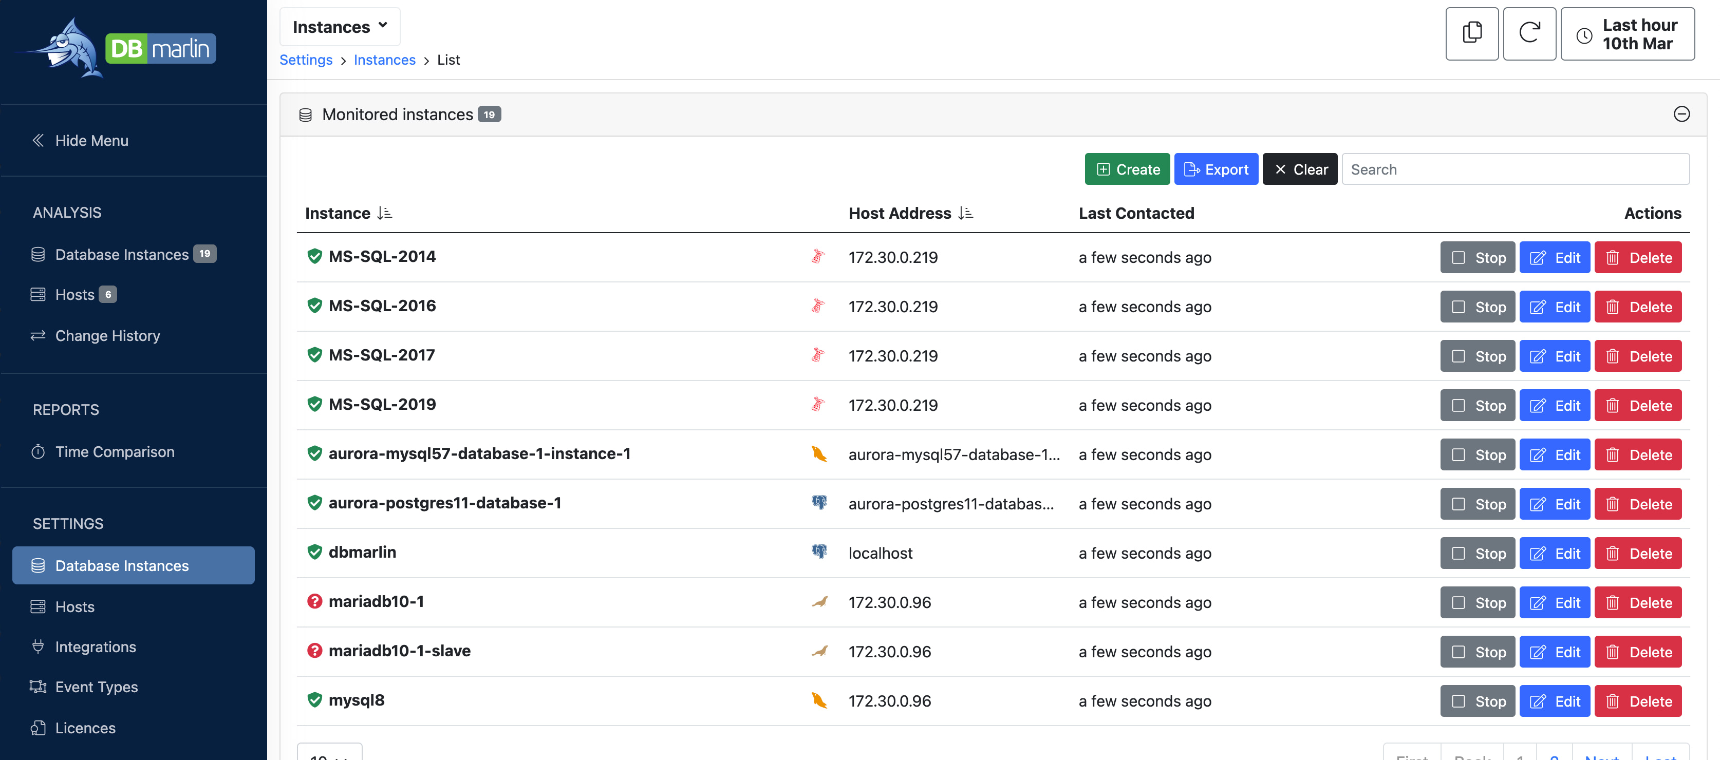Sort the table by Host Address column
The image size is (1720, 760).
[965, 213]
